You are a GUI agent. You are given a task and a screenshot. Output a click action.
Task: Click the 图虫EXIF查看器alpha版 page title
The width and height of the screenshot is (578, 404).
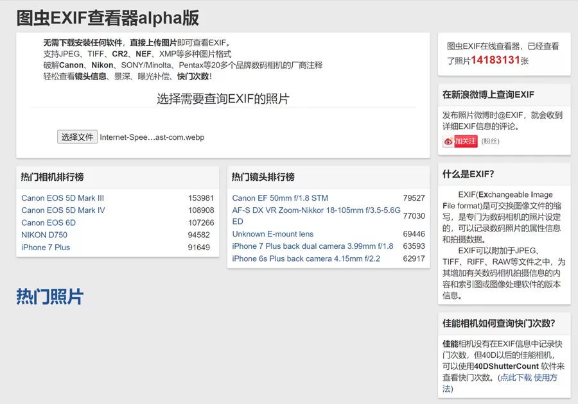(107, 17)
